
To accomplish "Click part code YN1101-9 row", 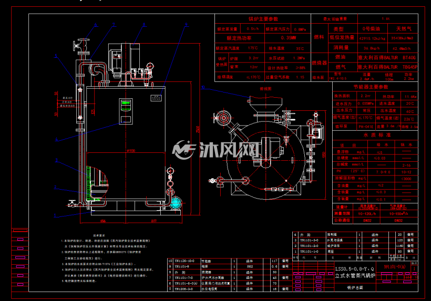I will coord(182,266).
